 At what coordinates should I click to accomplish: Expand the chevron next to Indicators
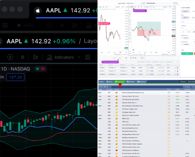click(x=79, y=57)
